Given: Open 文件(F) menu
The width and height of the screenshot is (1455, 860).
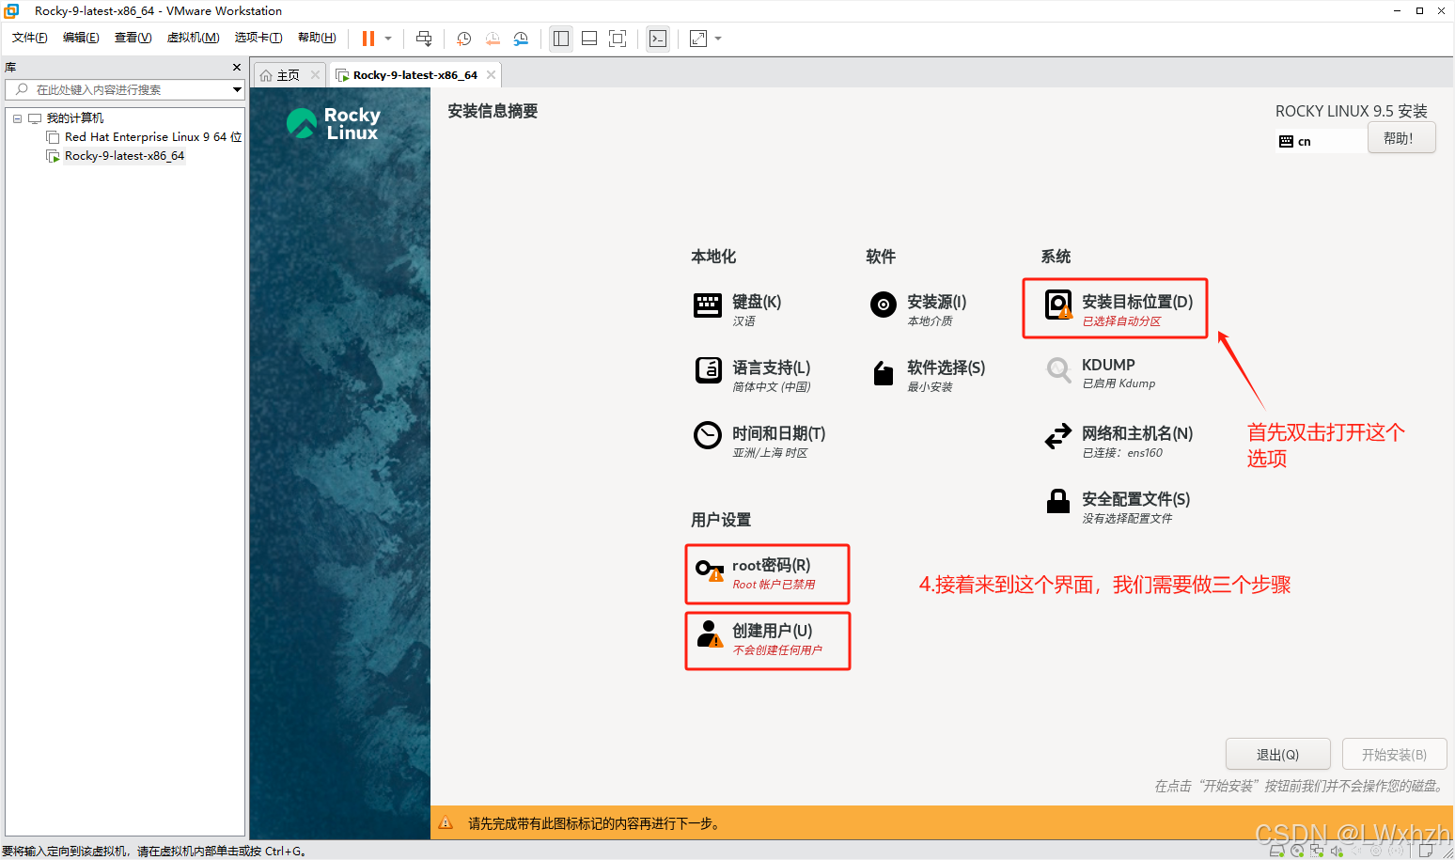Looking at the screenshot, I should (30, 38).
